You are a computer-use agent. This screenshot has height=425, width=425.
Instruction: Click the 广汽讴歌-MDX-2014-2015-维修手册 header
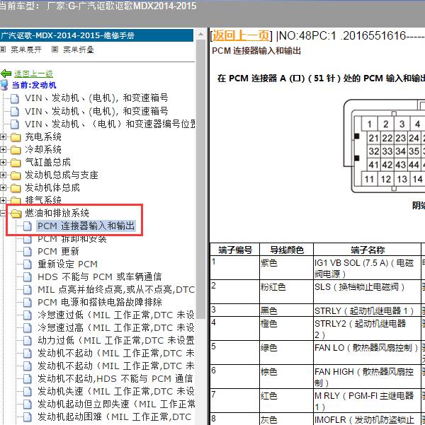(96, 35)
